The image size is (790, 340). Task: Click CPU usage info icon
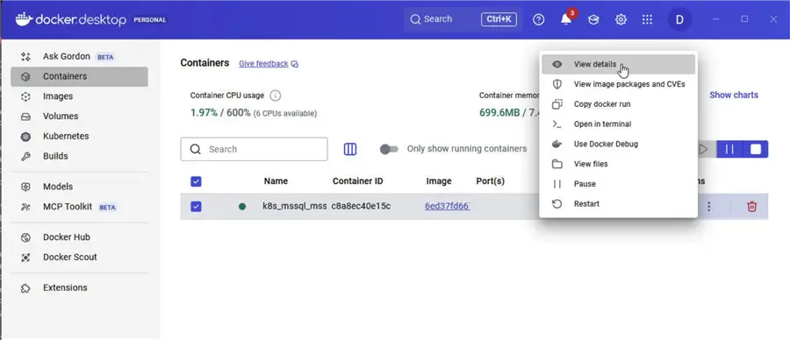(x=275, y=95)
